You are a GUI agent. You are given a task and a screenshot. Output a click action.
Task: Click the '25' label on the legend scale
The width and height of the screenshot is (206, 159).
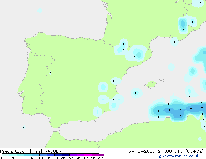[x=63, y=158]
